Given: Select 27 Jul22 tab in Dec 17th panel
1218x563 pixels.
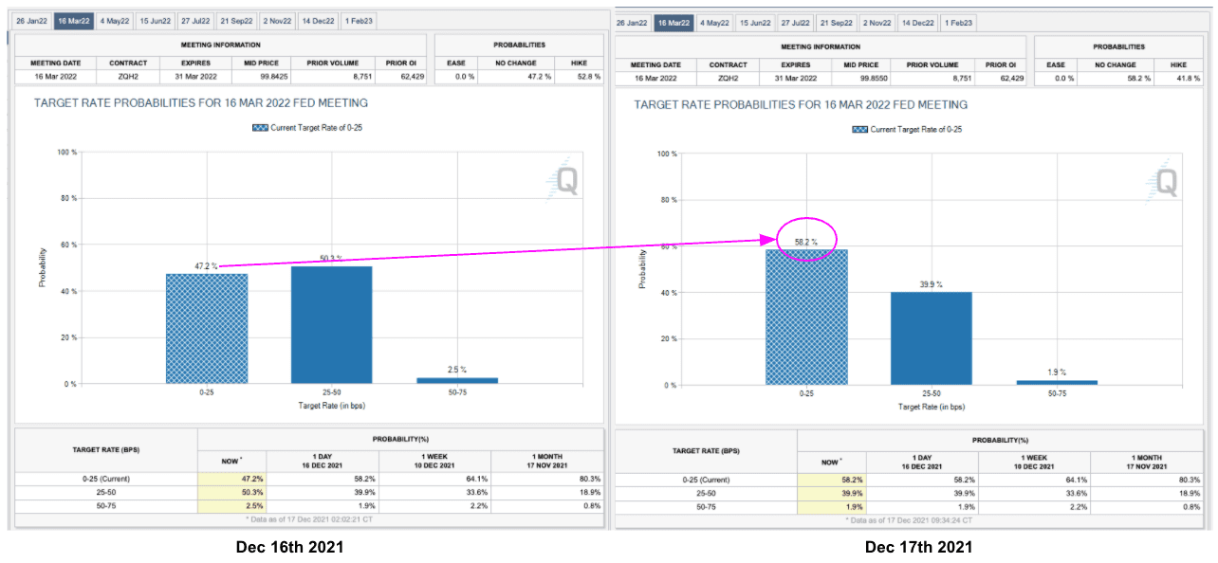Looking at the screenshot, I should (797, 23).
